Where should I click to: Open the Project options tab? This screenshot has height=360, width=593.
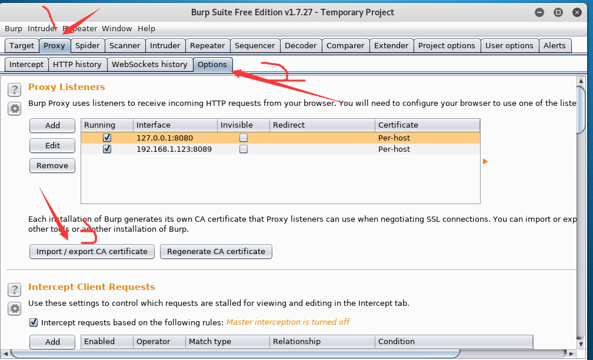point(447,46)
